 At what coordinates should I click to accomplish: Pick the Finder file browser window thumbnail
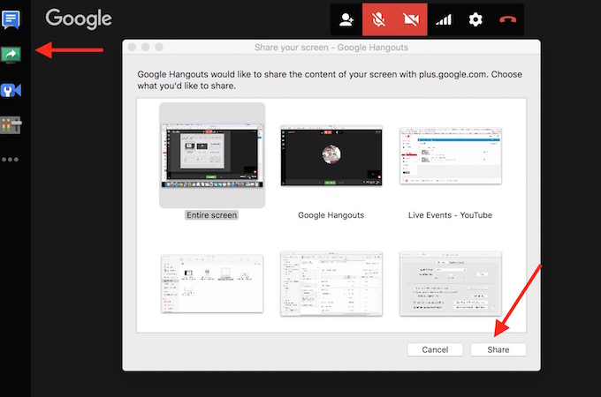tap(211, 282)
